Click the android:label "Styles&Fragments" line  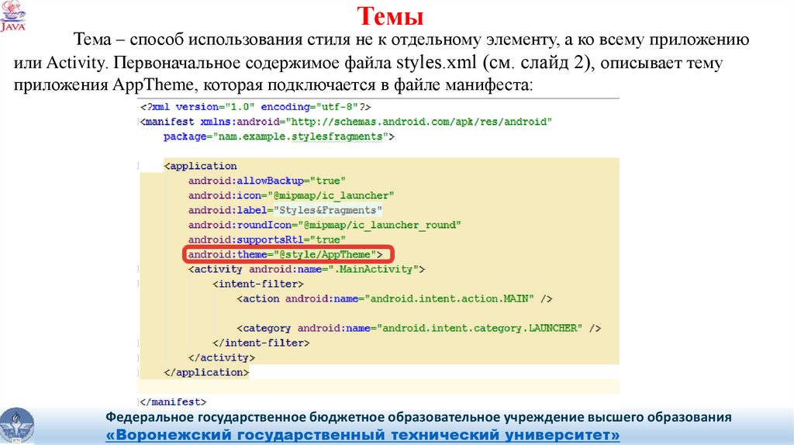[x=285, y=210]
